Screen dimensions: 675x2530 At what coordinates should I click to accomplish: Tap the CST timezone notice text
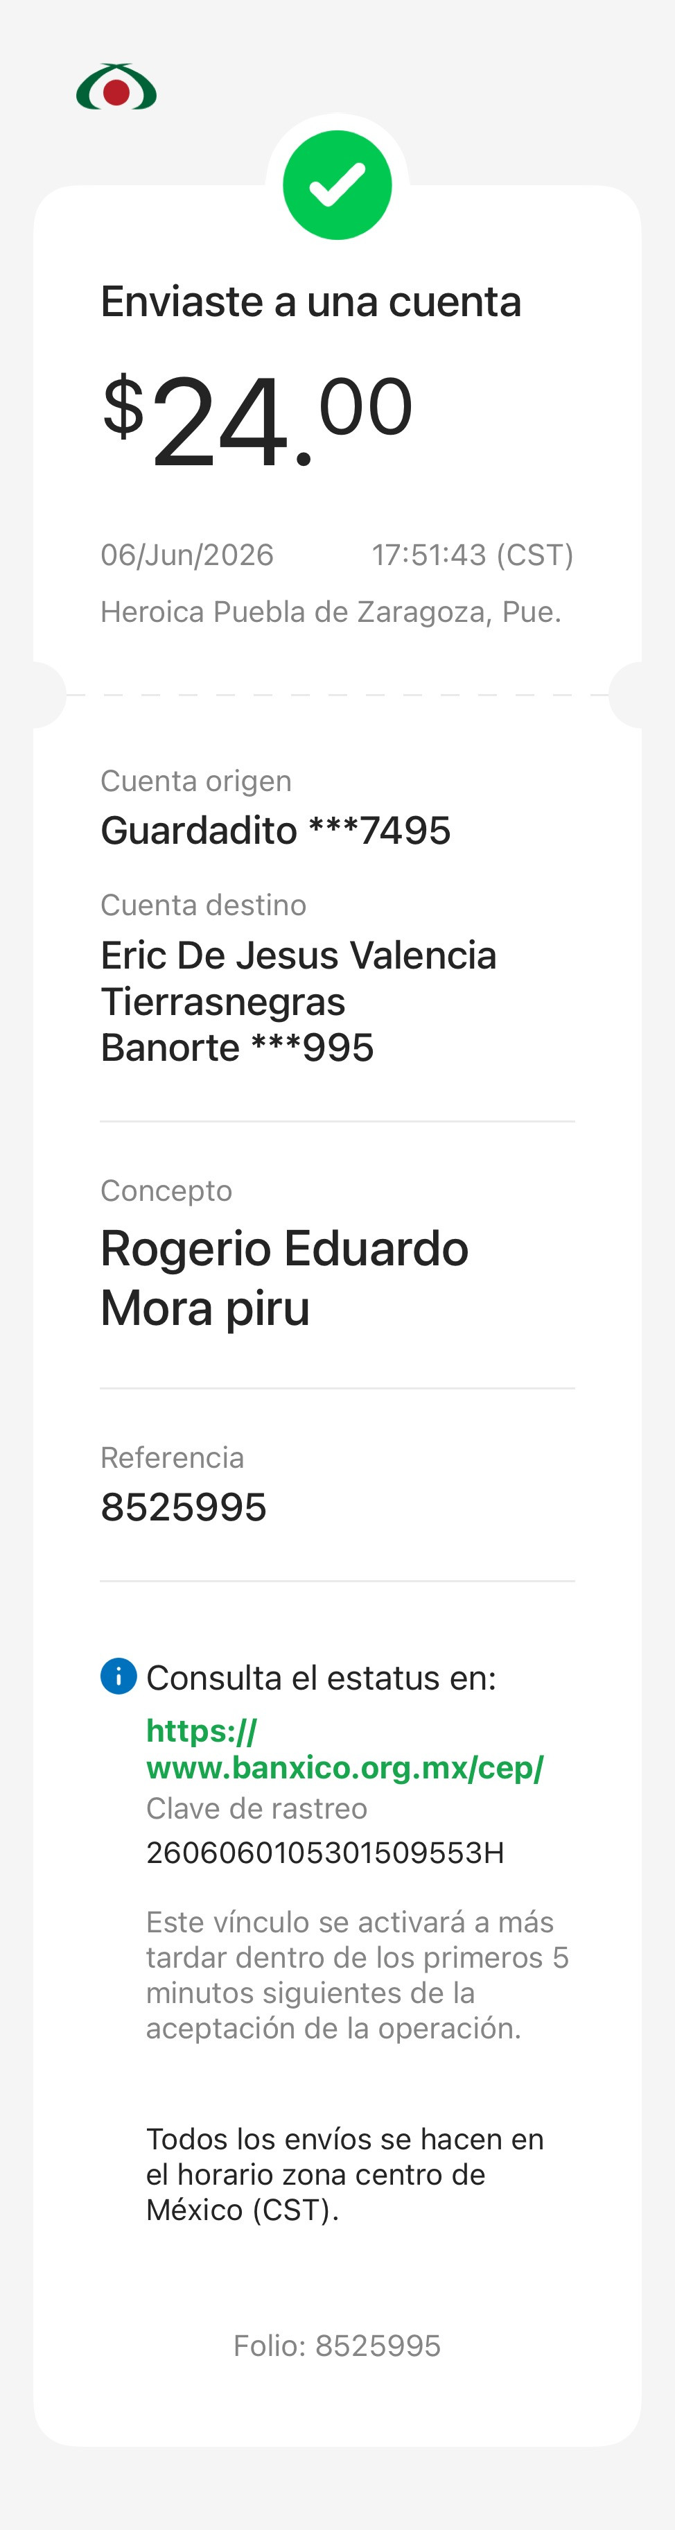click(x=345, y=2174)
